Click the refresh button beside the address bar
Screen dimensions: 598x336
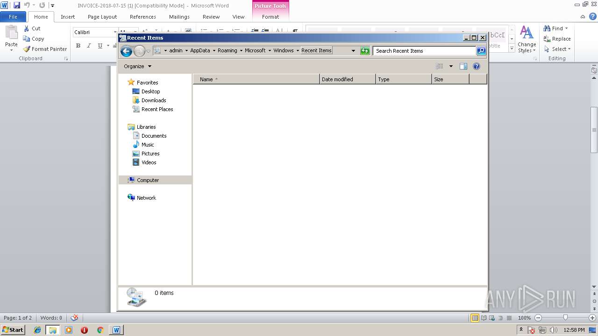365,51
